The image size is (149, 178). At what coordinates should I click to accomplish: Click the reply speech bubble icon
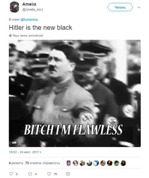pos(11,174)
